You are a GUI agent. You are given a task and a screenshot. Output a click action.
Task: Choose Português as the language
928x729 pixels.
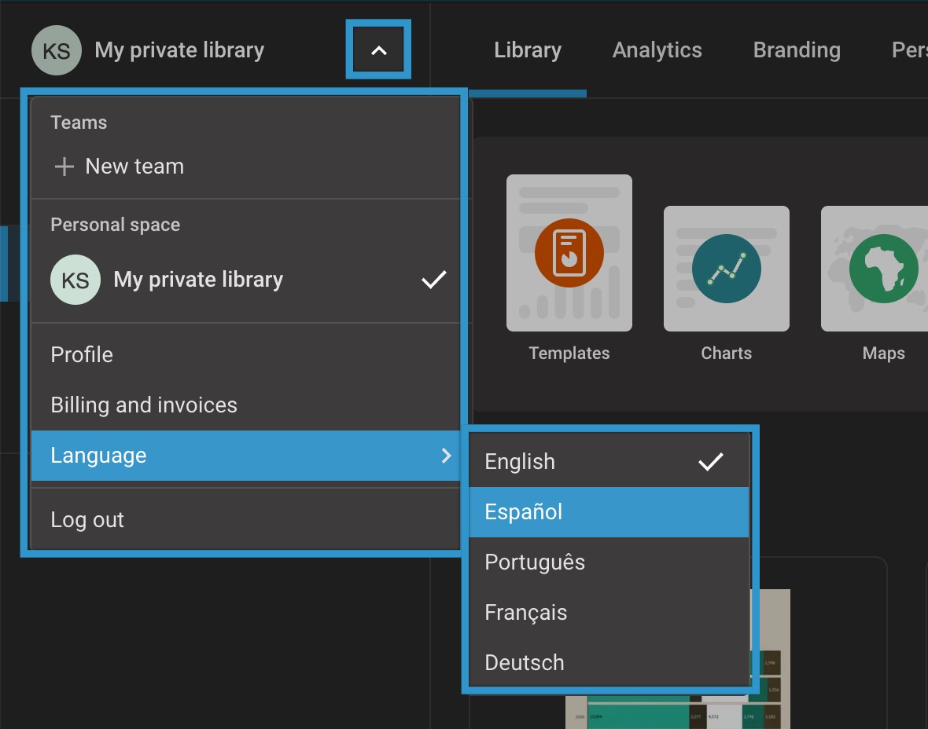tap(535, 562)
